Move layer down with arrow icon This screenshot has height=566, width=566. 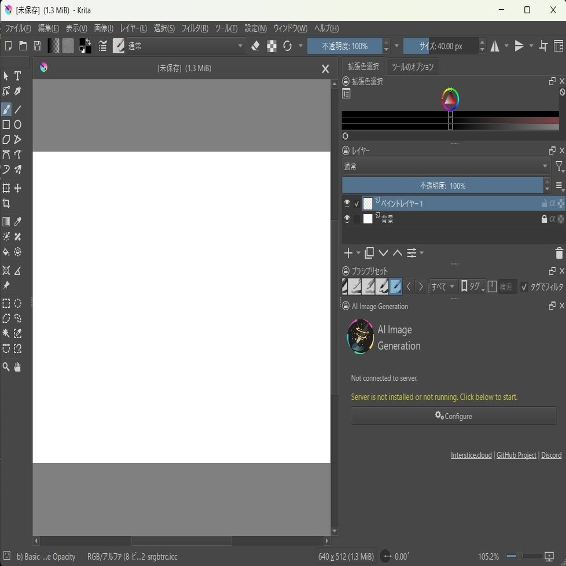383,253
